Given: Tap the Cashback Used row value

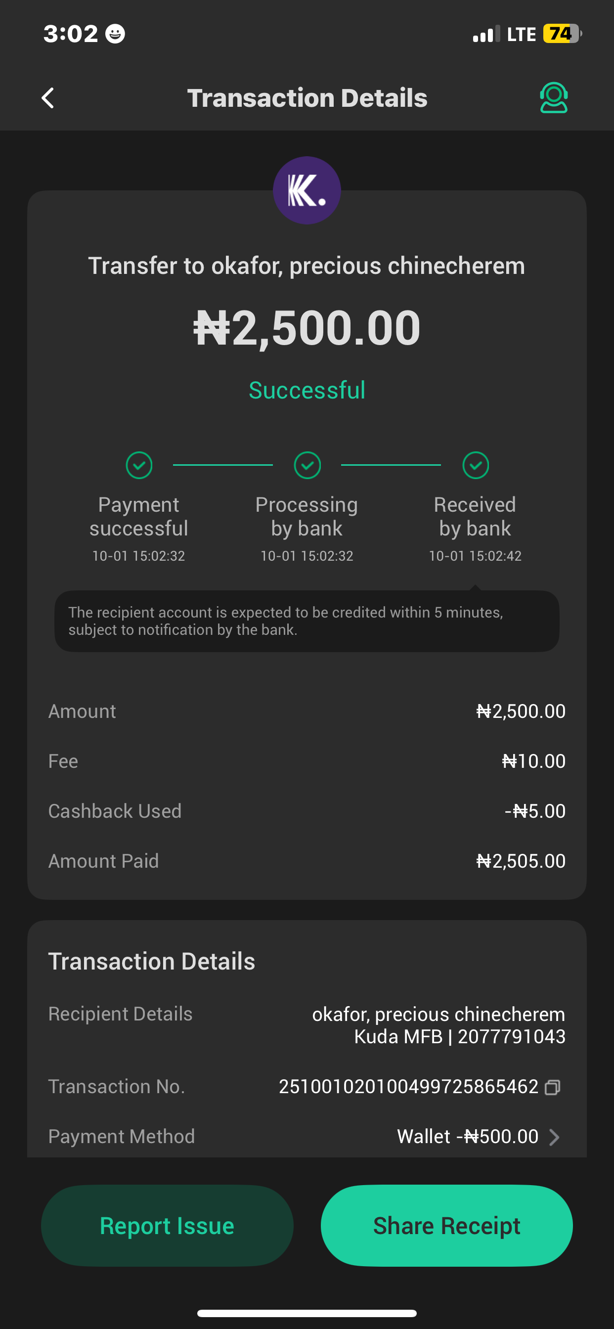Looking at the screenshot, I should [x=534, y=811].
